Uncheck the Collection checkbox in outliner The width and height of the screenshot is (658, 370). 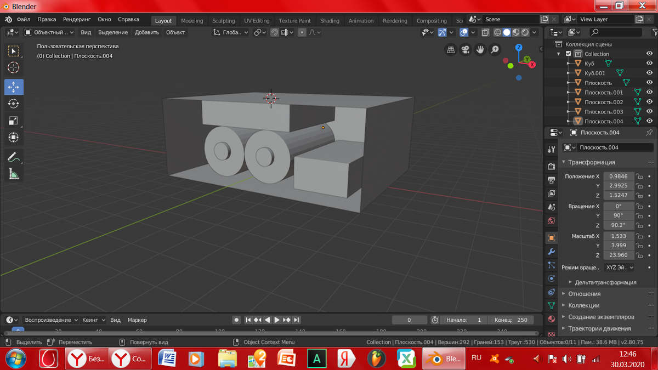[569, 54]
